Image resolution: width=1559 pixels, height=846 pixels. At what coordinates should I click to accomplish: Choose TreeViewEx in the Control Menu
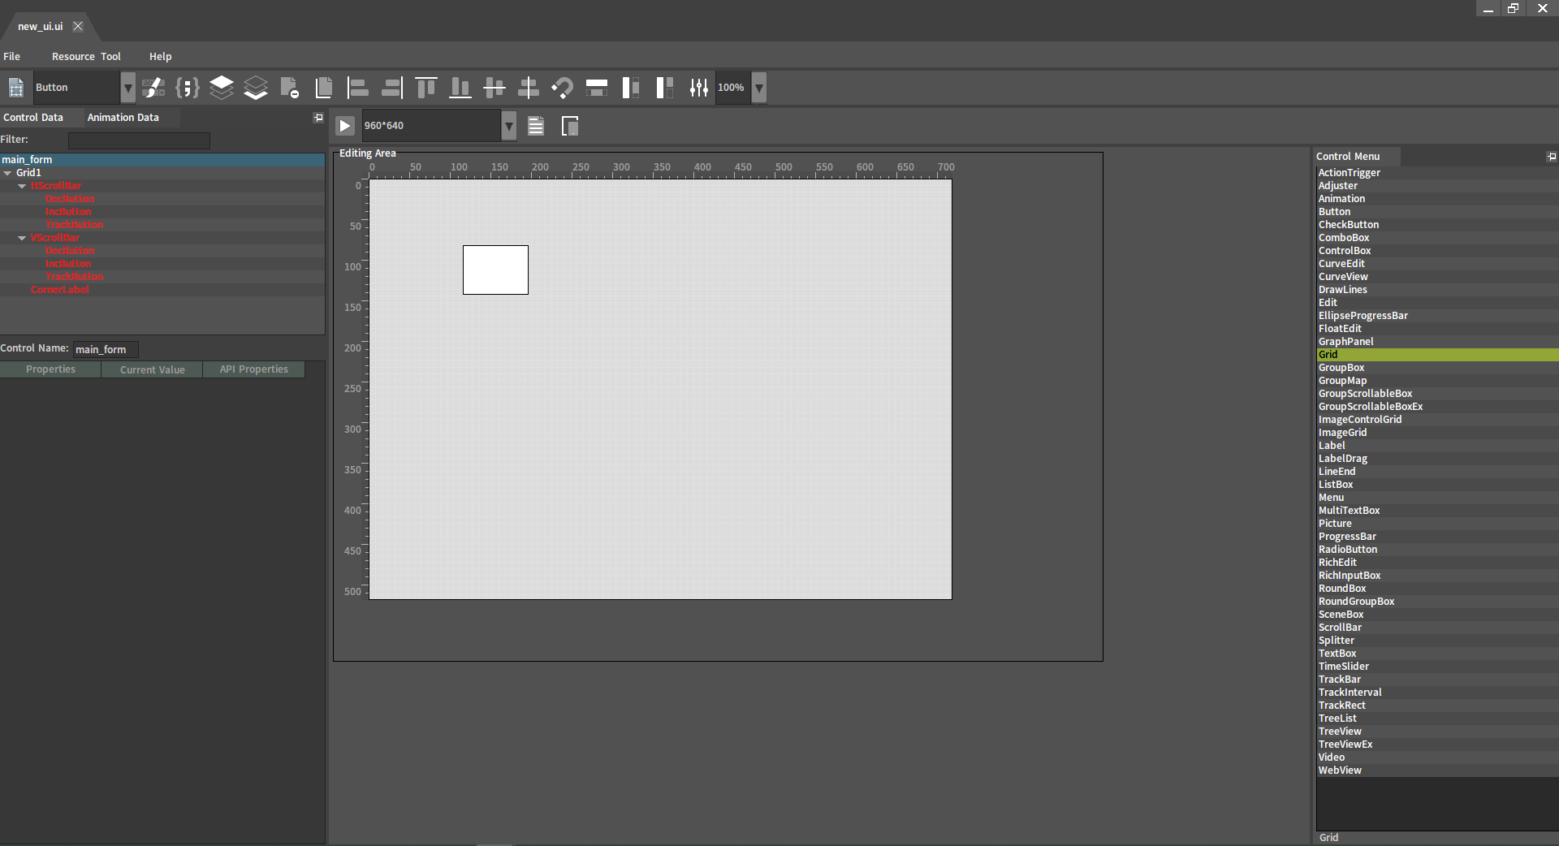(x=1437, y=745)
